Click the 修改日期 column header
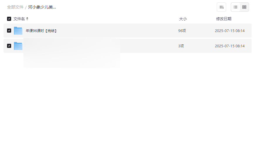 [223, 19]
